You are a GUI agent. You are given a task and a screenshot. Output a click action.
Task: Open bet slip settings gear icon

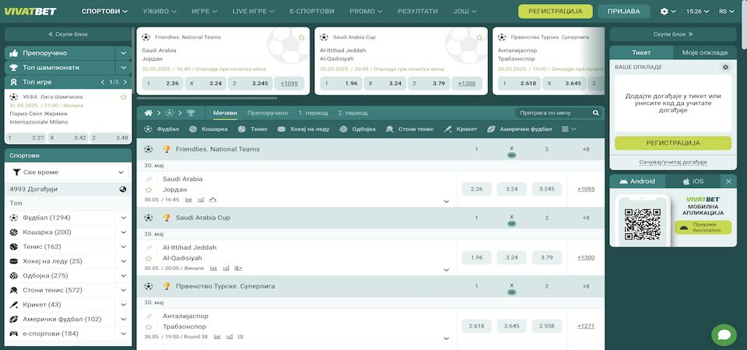click(725, 67)
